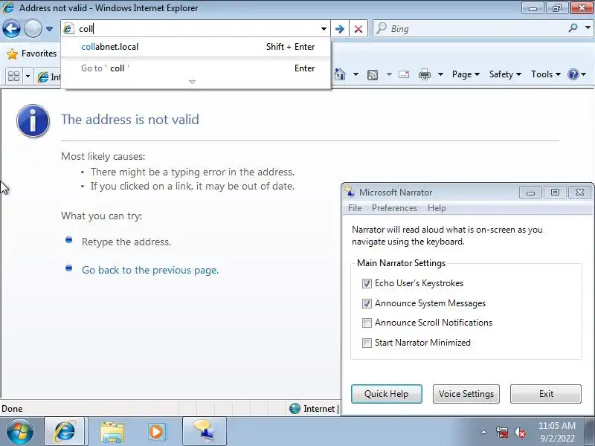
Task: Click the blue Go arrow button
Action: (340, 29)
